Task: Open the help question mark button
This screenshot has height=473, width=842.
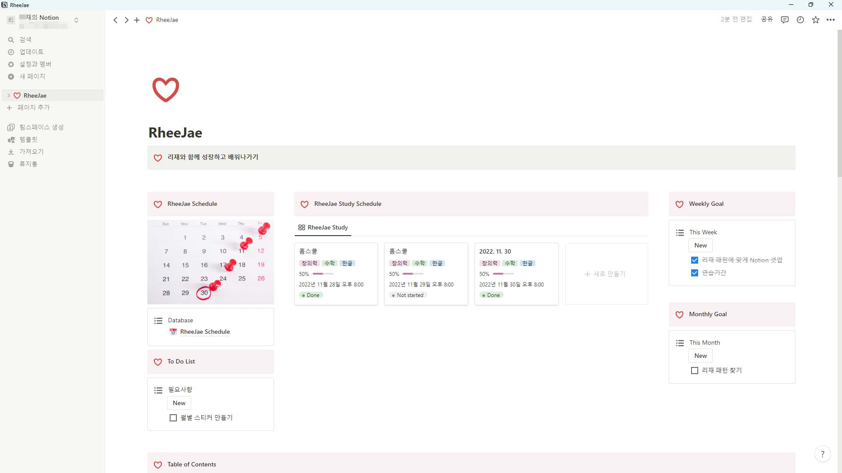Action: click(822, 454)
